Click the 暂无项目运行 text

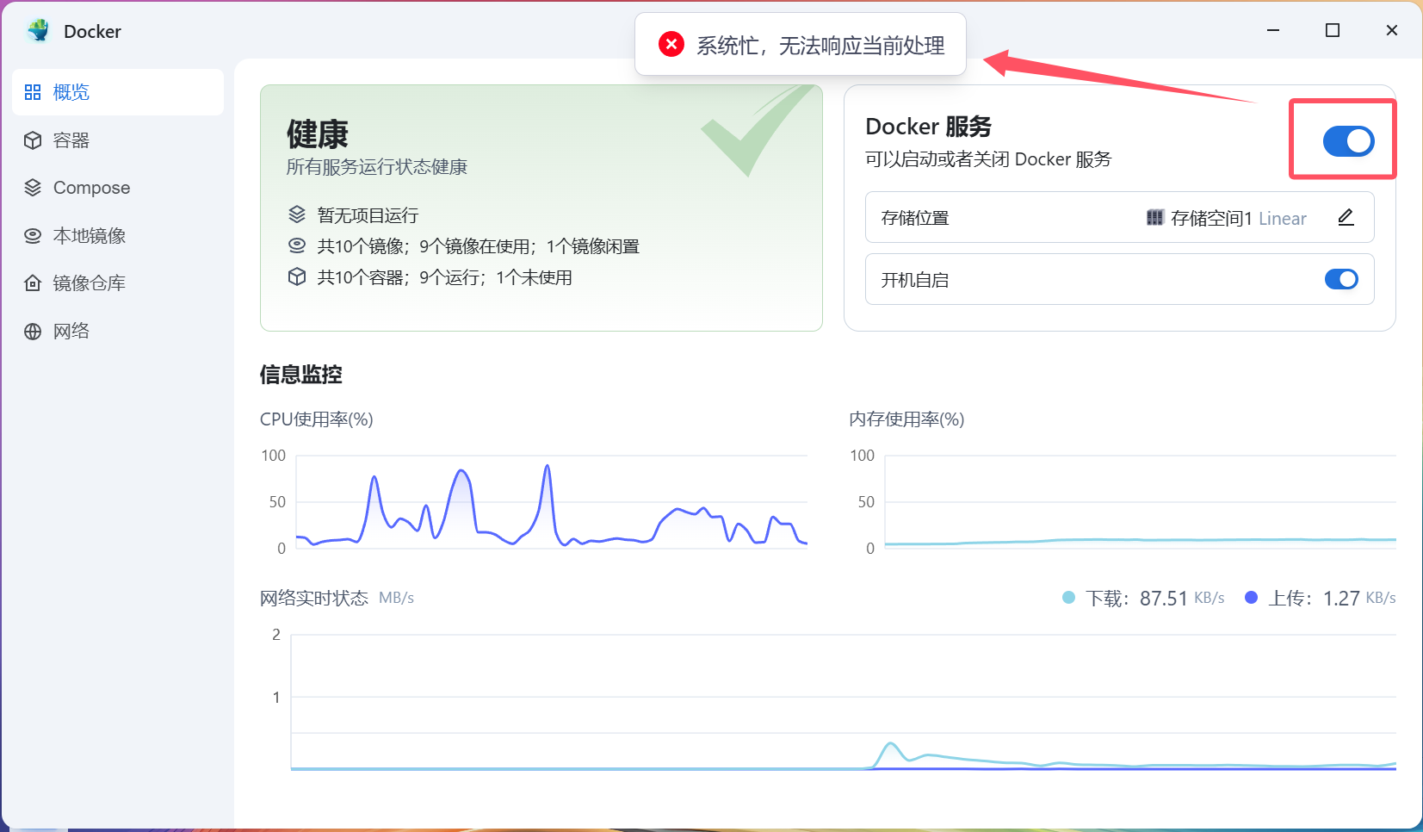[x=368, y=215]
